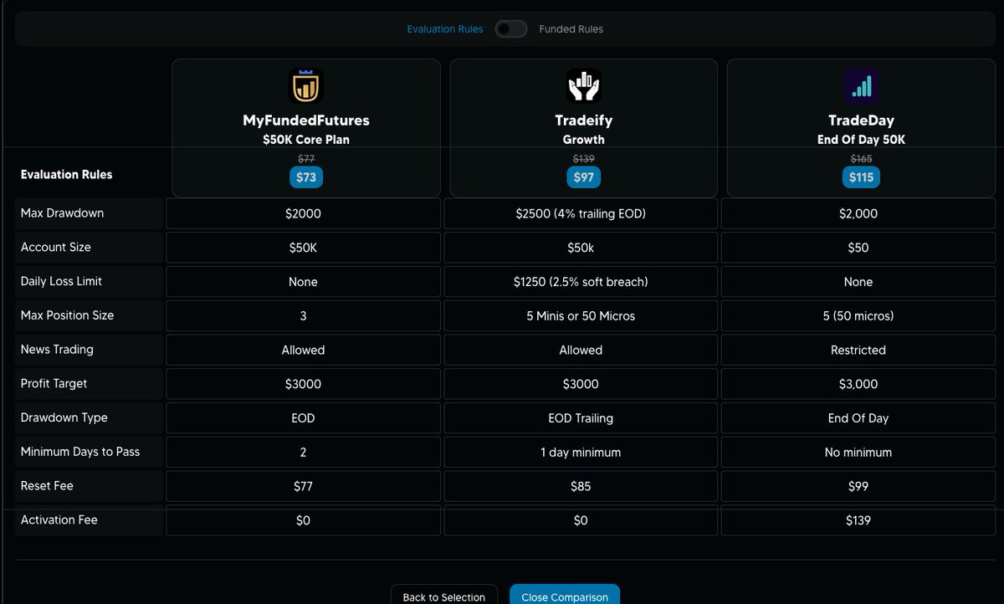
Task: Click the Tradeify firm name
Action: (x=583, y=120)
